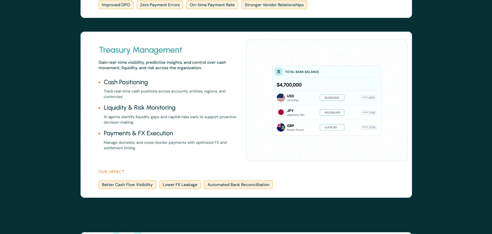Click the GBP row flag icon
This screenshot has width=492, height=234.
click(281, 127)
